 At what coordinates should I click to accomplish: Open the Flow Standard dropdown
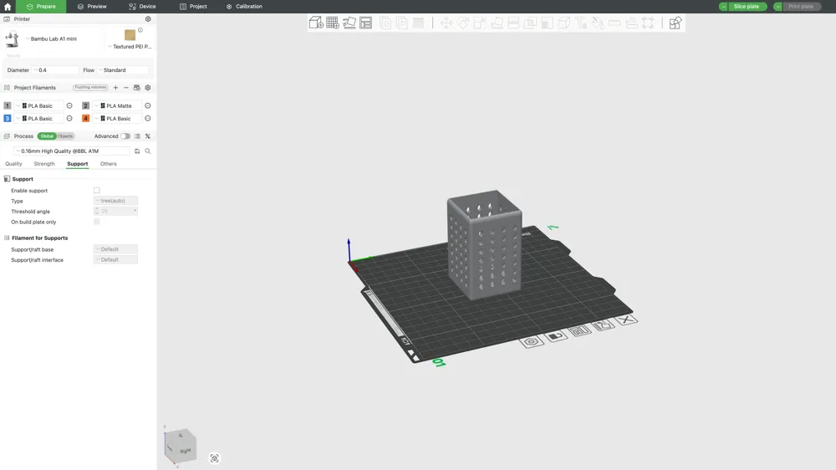(x=123, y=70)
